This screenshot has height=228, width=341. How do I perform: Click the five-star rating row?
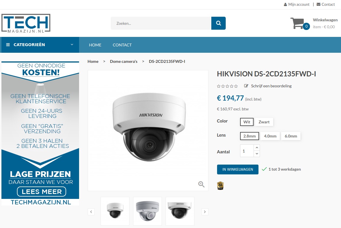(x=227, y=86)
